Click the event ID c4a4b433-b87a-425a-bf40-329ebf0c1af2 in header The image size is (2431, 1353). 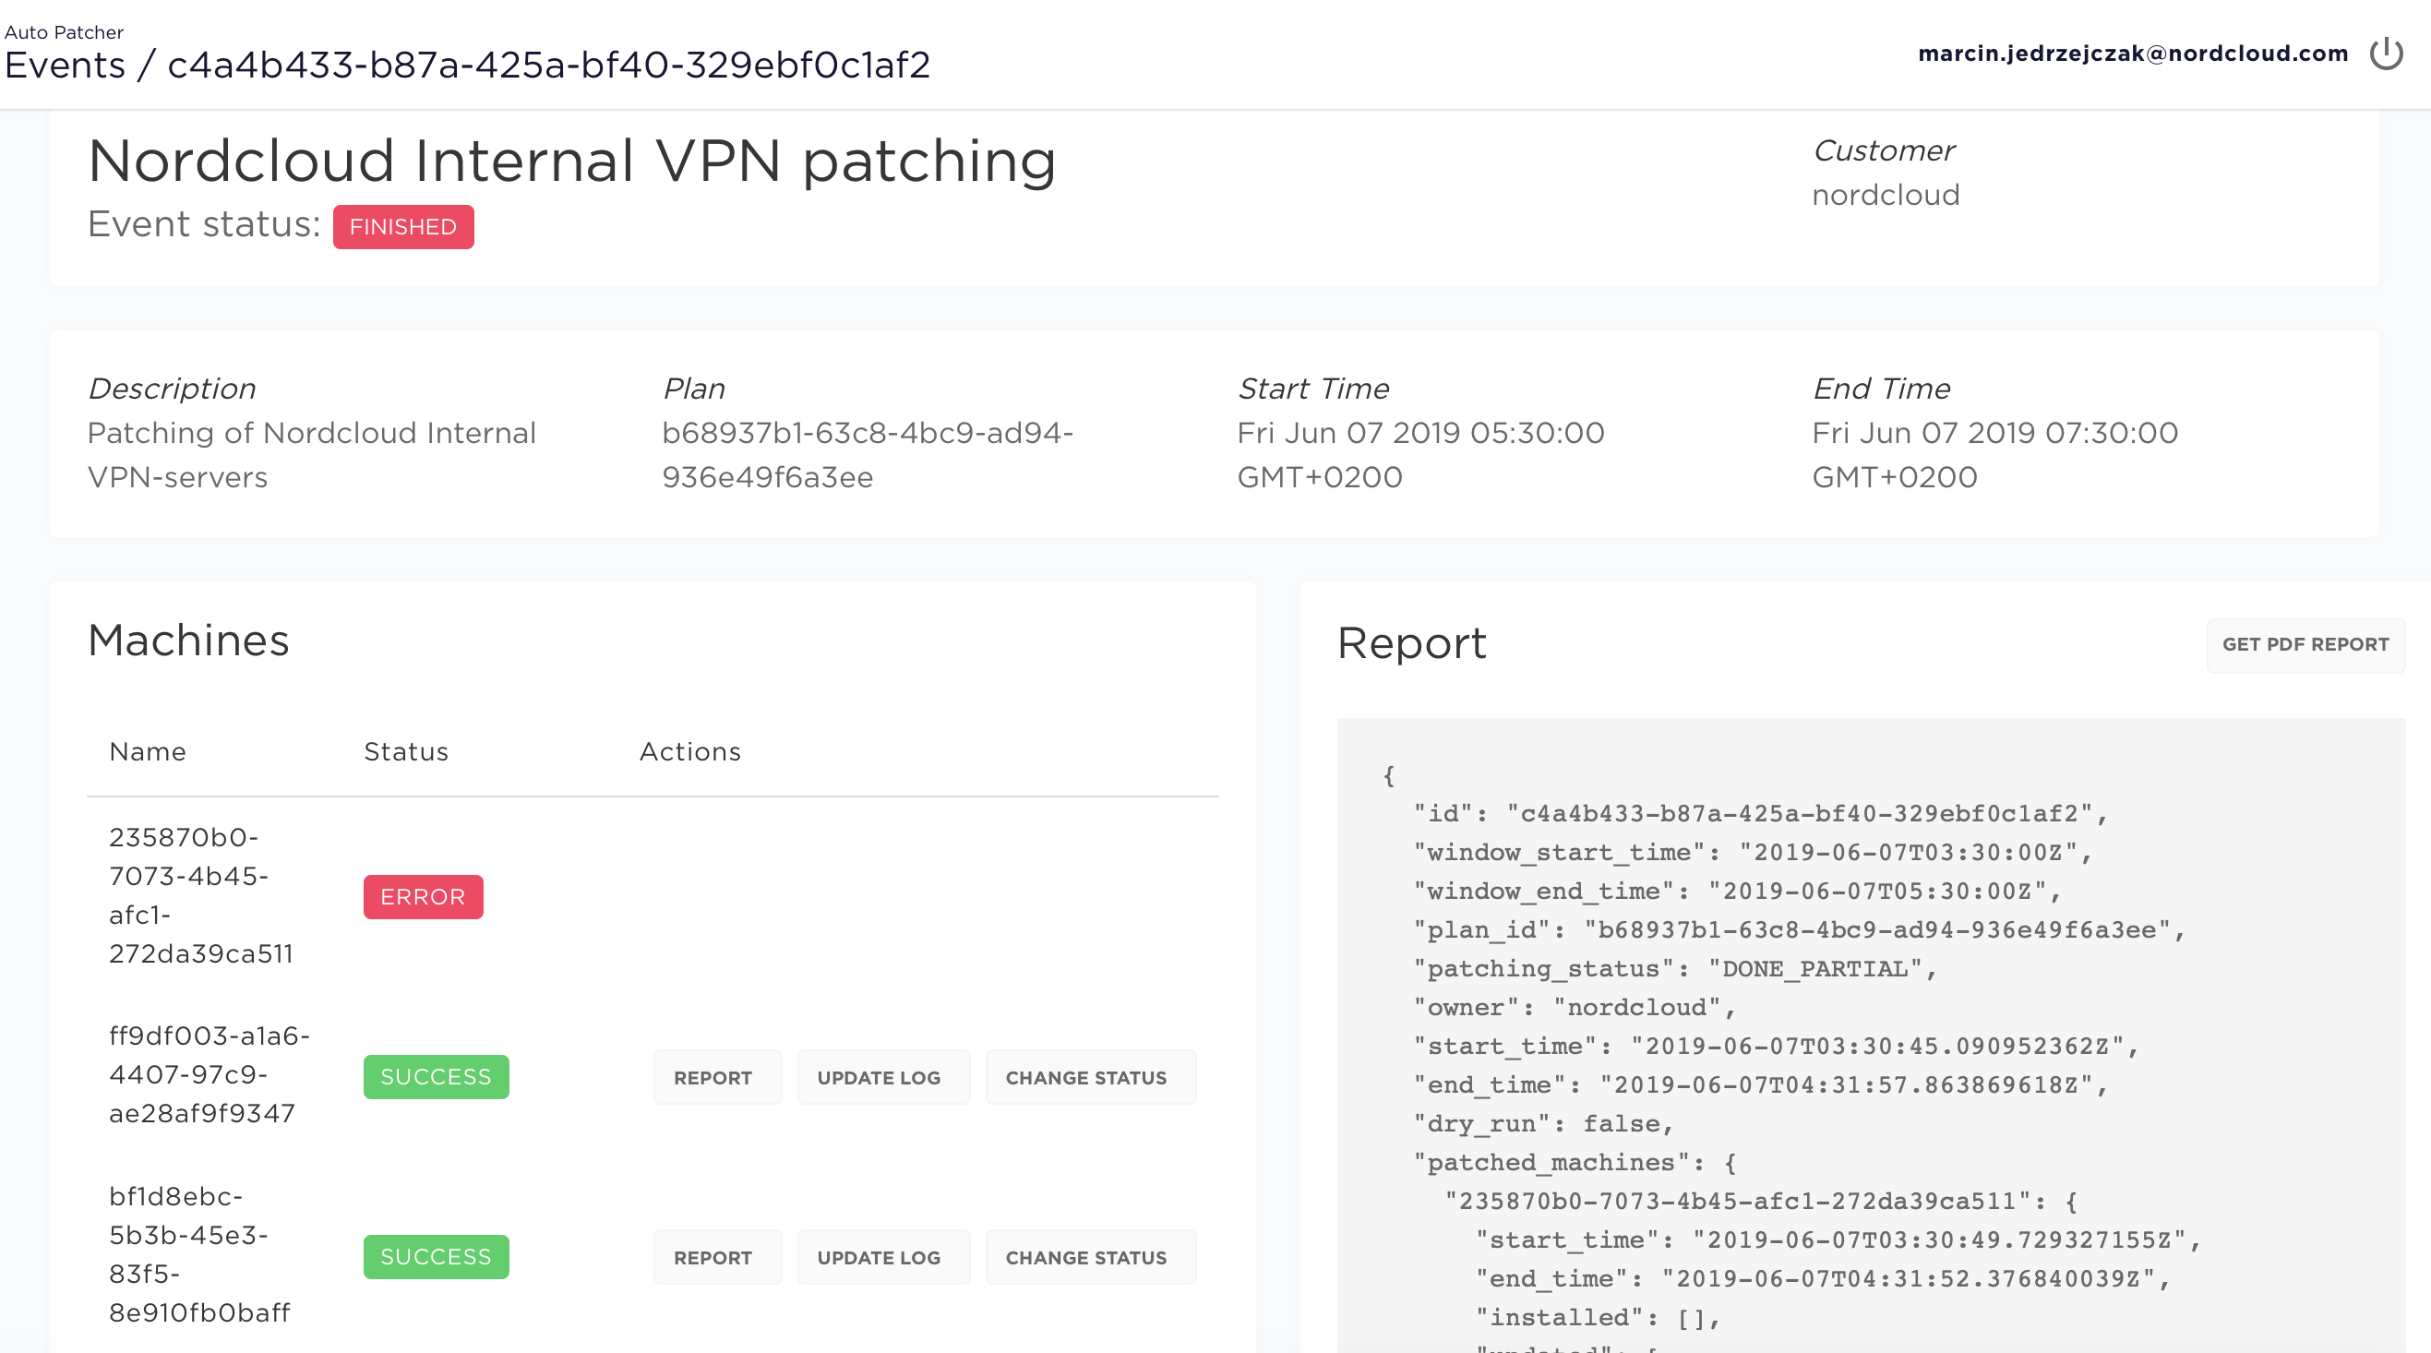tap(549, 66)
